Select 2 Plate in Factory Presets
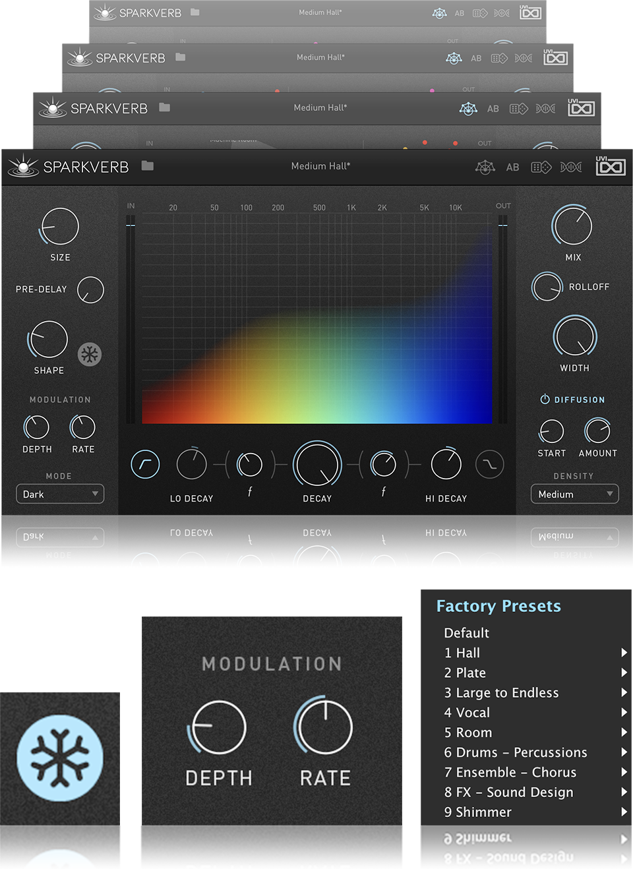The height and width of the screenshot is (869, 633). 465,673
